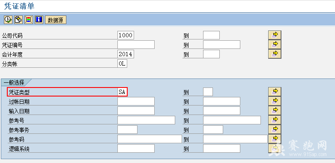Open the dynamic selections icon
This screenshot has width=335, height=163.
click(29, 20)
